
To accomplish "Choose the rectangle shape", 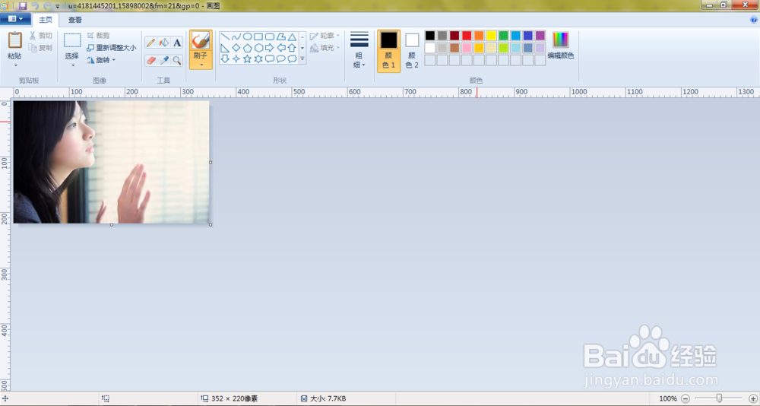I will point(258,36).
